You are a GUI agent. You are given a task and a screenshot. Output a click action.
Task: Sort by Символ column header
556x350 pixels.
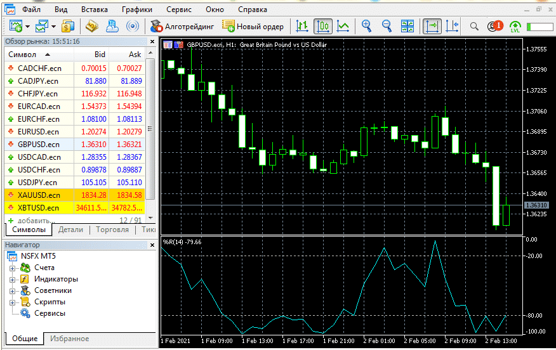[x=39, y=55]
